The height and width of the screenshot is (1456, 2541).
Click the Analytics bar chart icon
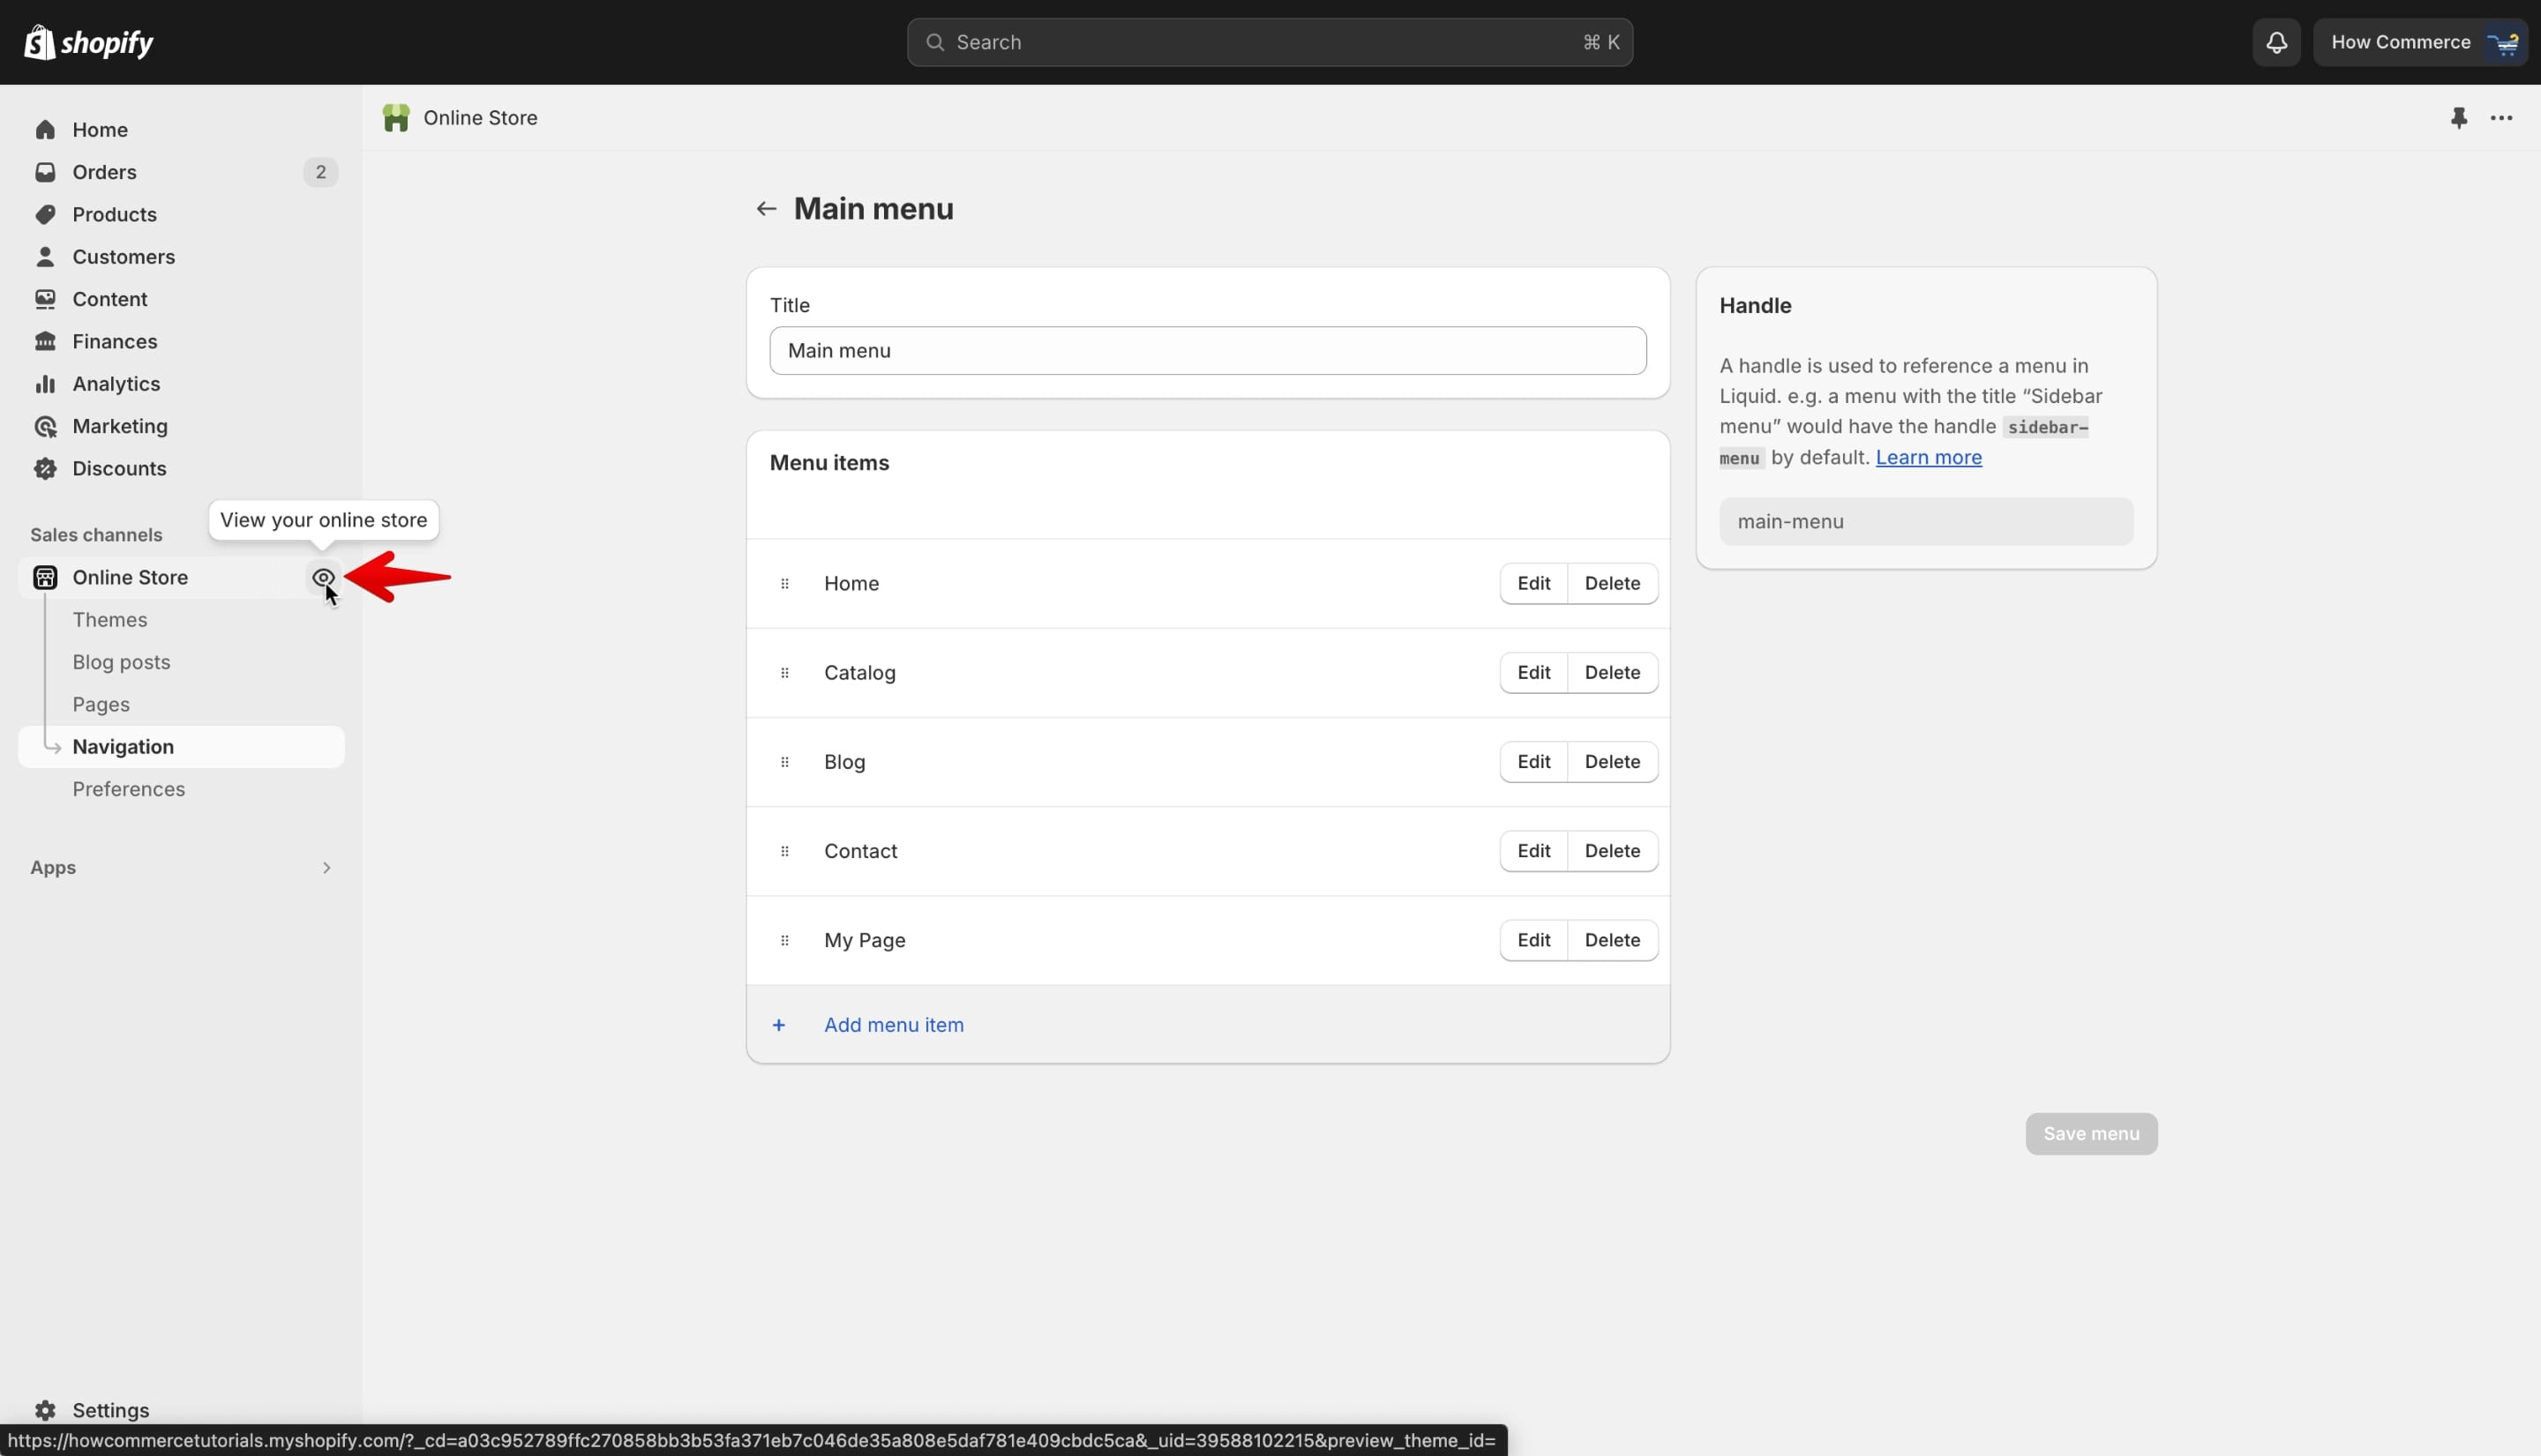45,384
